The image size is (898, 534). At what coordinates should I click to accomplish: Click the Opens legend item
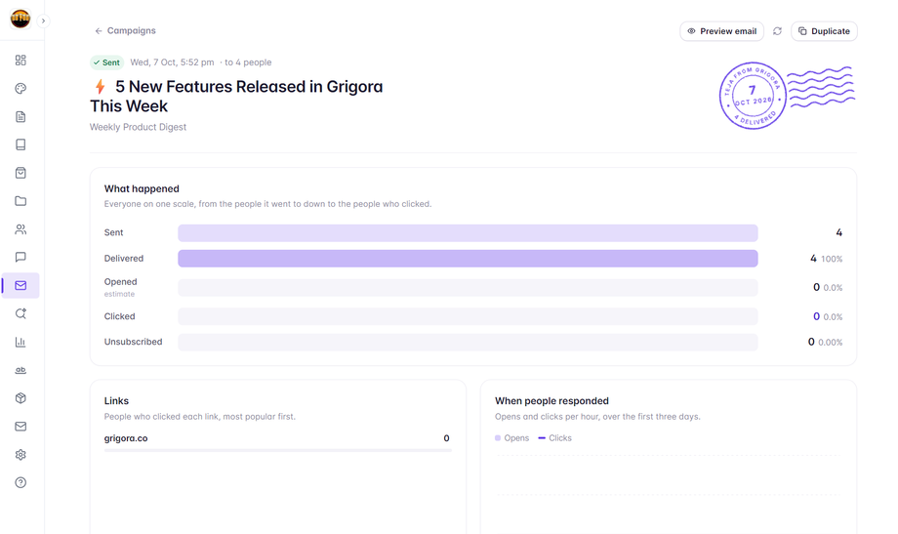pos(512,438)
